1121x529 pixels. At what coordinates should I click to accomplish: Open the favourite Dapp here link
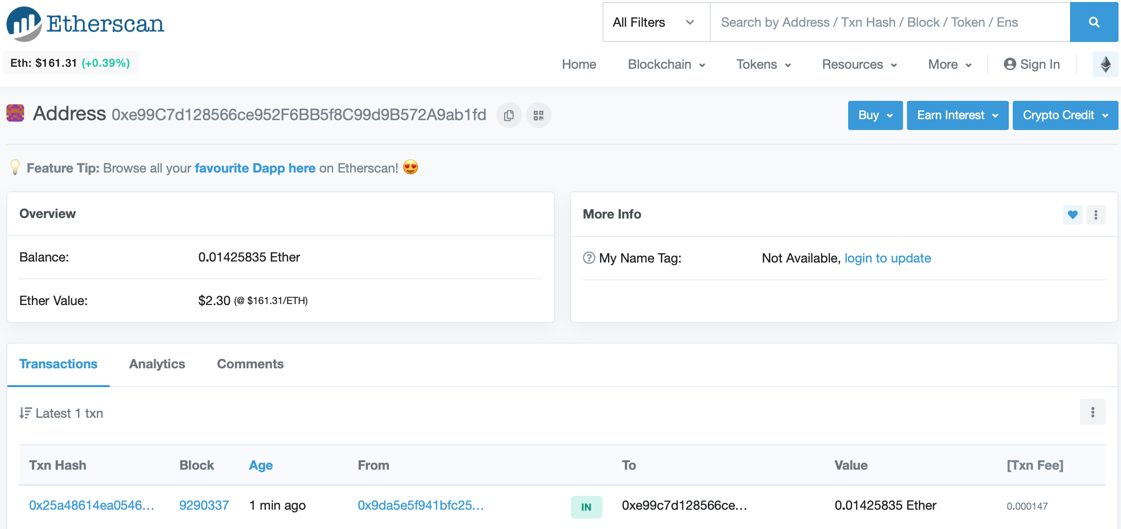point(255,168)
